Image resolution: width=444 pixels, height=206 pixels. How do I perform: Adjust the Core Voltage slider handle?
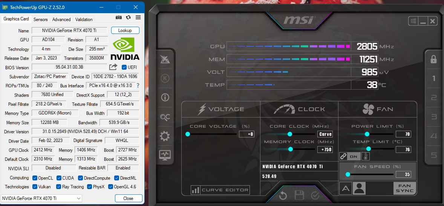click(x=187, y=134)
